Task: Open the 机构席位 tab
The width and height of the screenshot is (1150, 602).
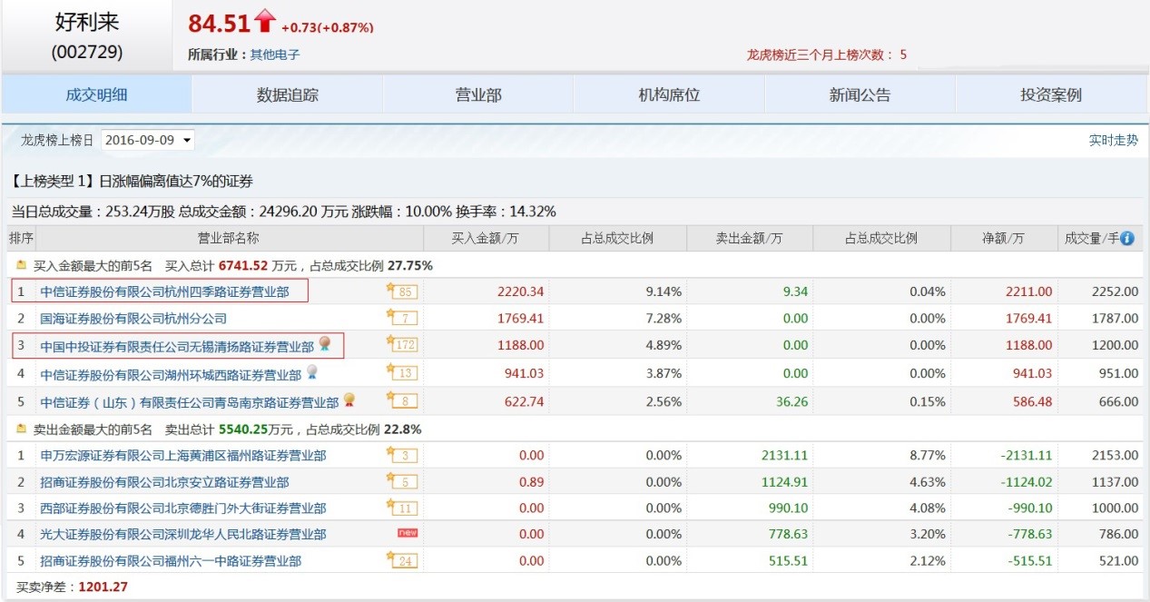Action: pos(669,94)
